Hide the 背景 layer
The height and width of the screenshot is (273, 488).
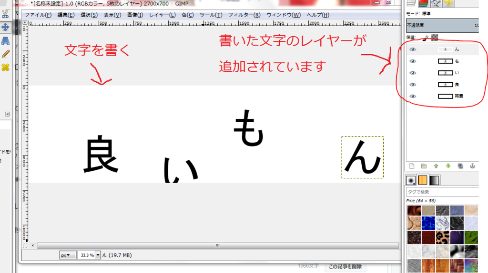(x=412, y=96)
